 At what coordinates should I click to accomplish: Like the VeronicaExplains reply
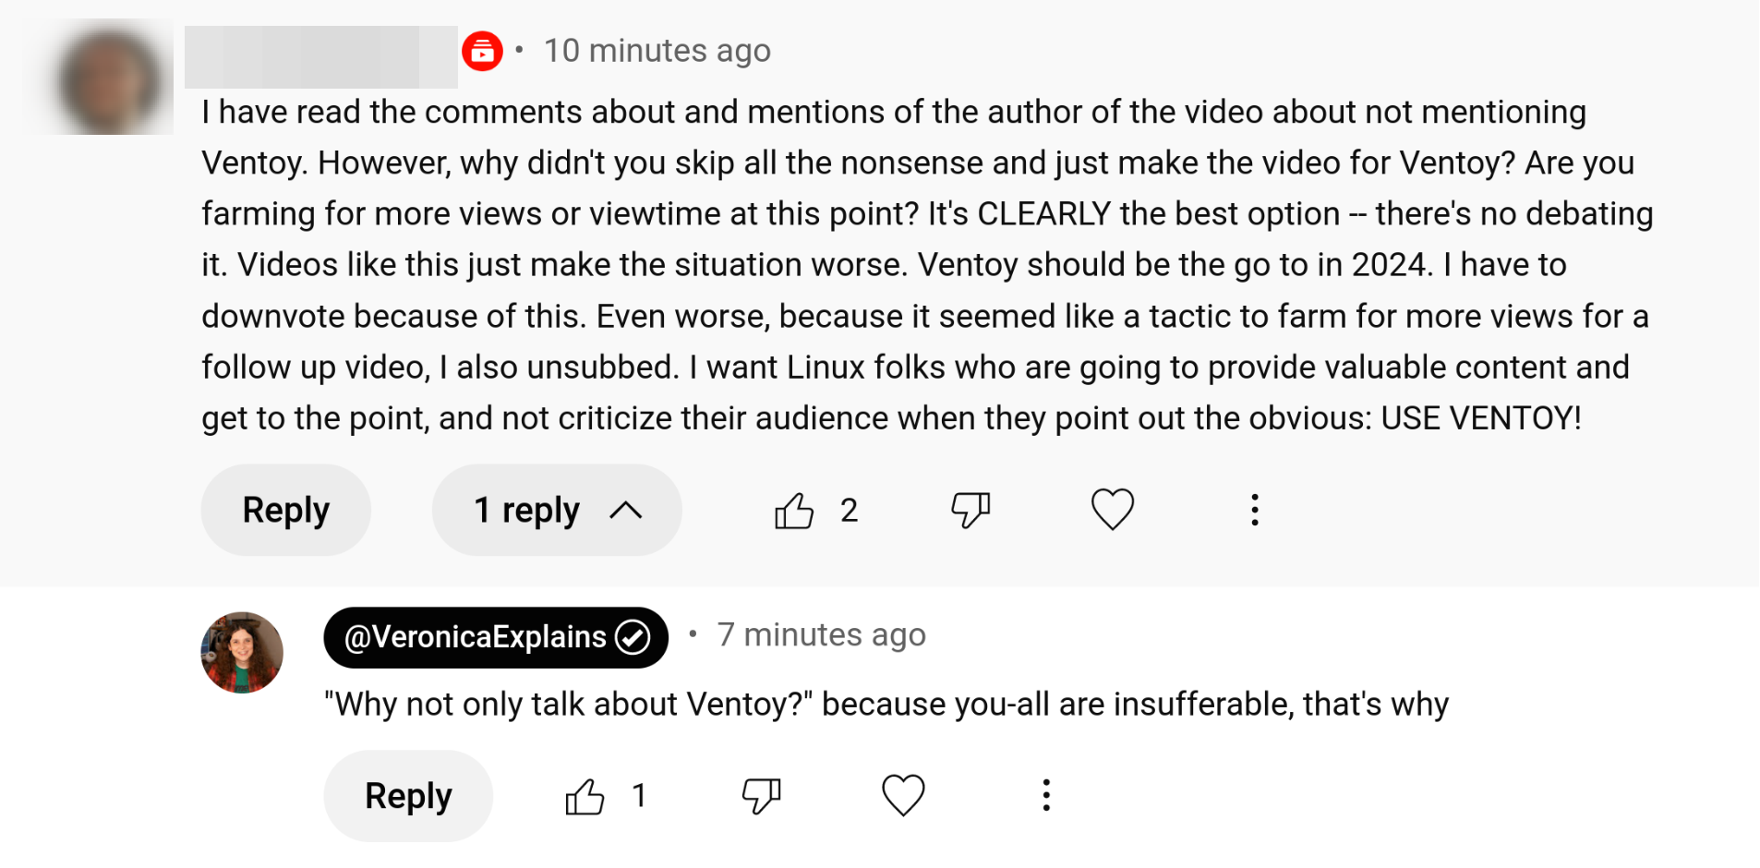(x=585, y=796)
